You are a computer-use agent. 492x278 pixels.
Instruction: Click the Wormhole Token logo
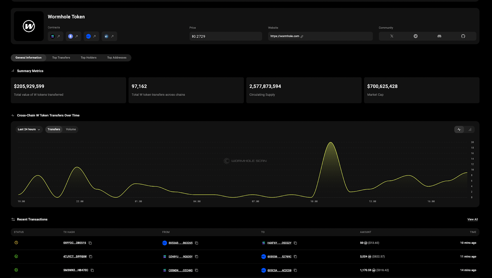click(x=29, y=26)
